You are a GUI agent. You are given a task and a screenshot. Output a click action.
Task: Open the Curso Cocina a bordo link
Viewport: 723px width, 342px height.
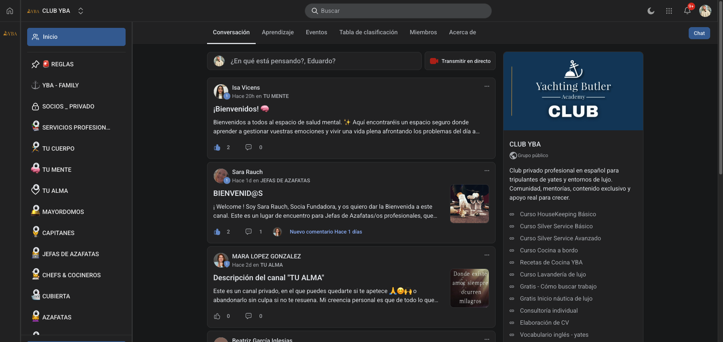click(548, 250)
